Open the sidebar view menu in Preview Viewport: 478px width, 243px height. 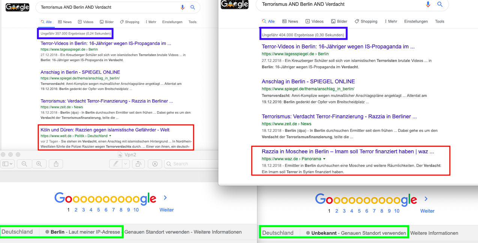(x=8, y=164)
